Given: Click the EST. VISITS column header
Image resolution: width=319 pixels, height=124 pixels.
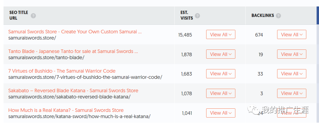Looking at the screenshot, I should pyautogui.click(x=187, y=15).
